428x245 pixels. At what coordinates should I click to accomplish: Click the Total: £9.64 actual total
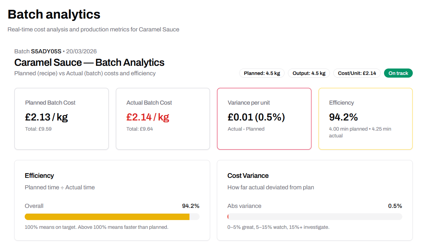(x=139, y=129)
